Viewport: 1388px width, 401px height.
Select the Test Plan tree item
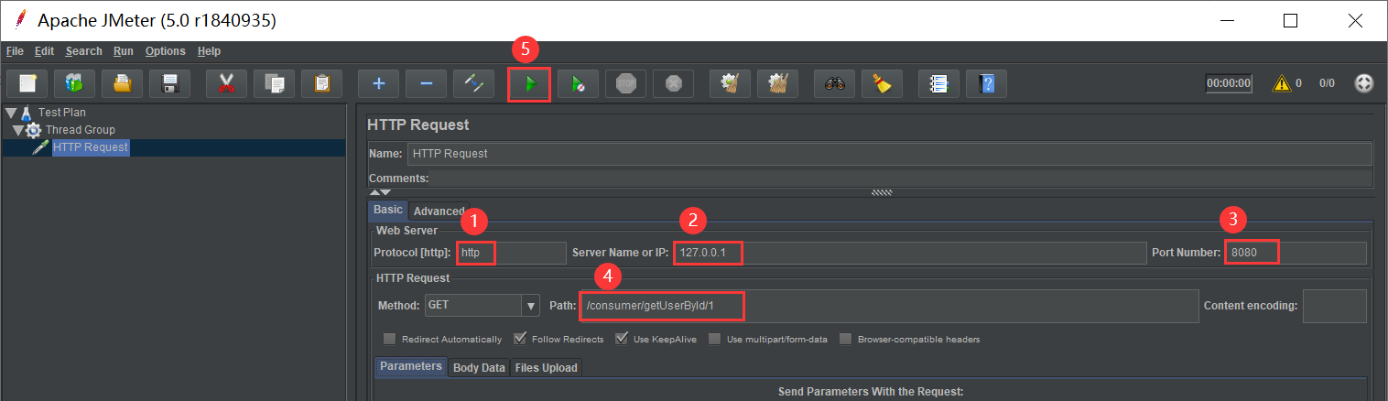61,113
